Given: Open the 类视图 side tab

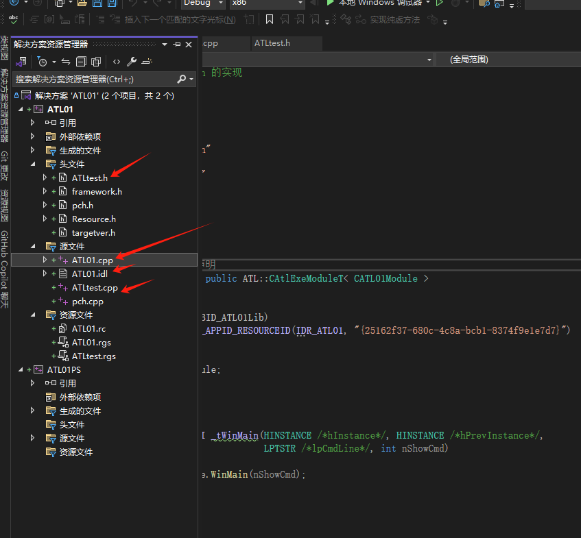Looking at the screenshot, I should 4,48.
